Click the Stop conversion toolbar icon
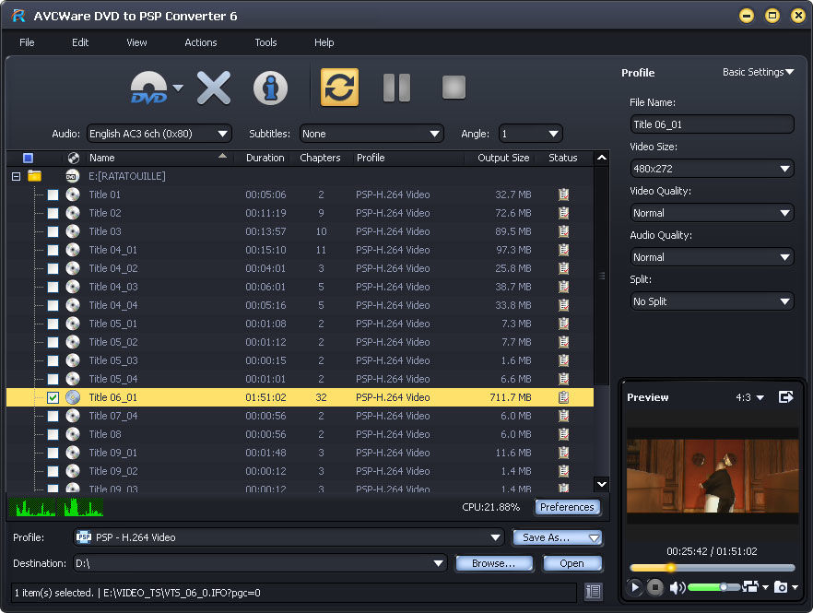This screenshot has height=613, width=813. click(x=454, y=88)
